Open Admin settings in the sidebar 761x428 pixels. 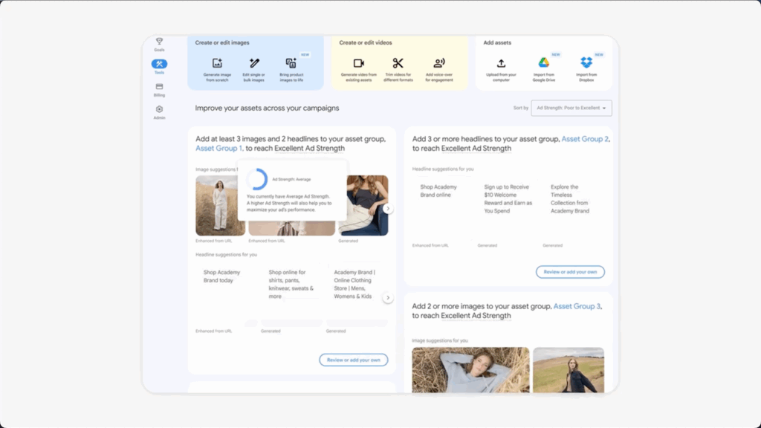[x=159, y=112]
